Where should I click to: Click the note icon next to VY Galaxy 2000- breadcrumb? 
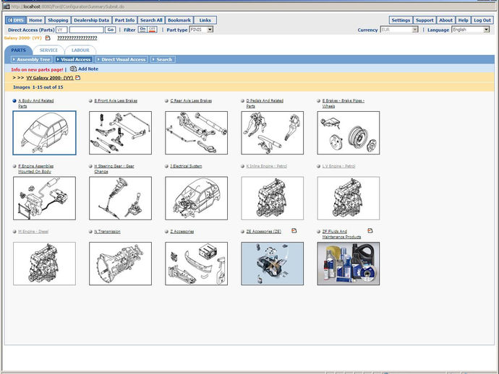pyautogui.click(x=77, y=77)
